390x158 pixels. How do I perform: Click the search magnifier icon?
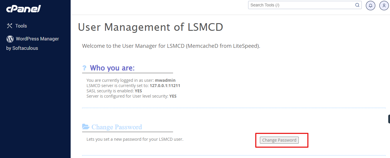(357, 5)
